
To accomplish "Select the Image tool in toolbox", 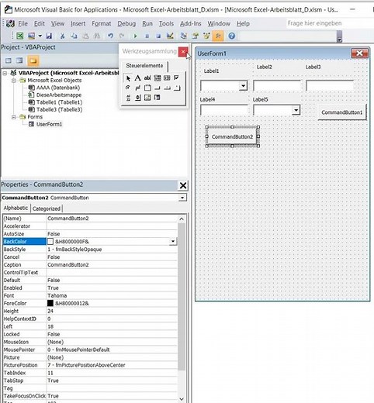I will tap(147, 98).
